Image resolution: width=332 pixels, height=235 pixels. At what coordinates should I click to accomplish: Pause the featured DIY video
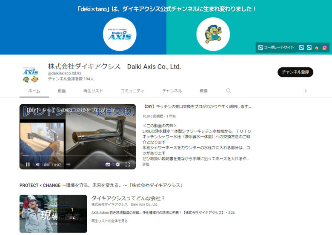point(28,164)
